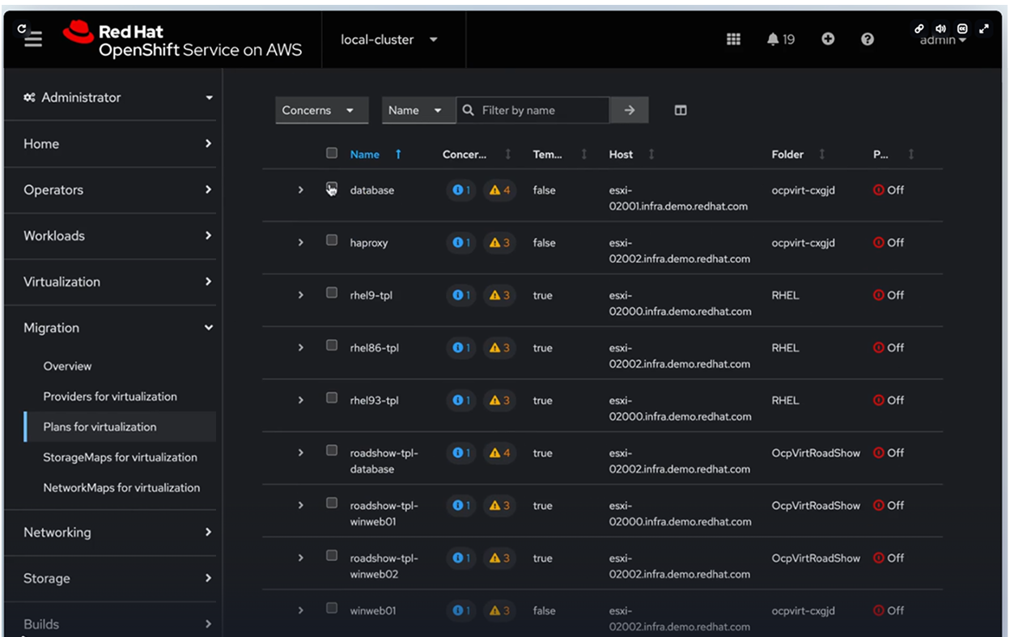Open Migration Overview page
The image size is (1010, 637).
[x=67, y=367]
